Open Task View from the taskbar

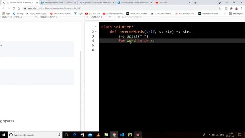point(66,135)
